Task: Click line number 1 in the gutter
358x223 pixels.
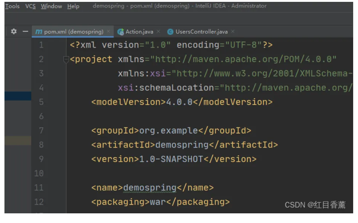Action: click(41, 45)
